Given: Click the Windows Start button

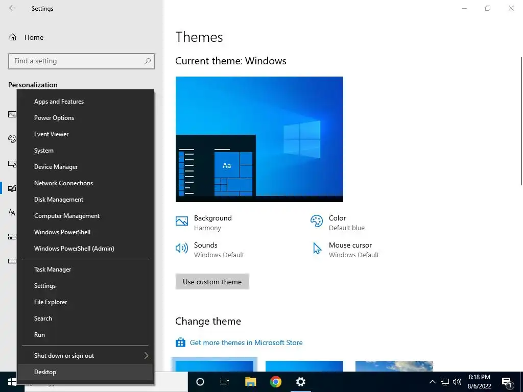Looking at the screenshot, I should pos(12,382).
